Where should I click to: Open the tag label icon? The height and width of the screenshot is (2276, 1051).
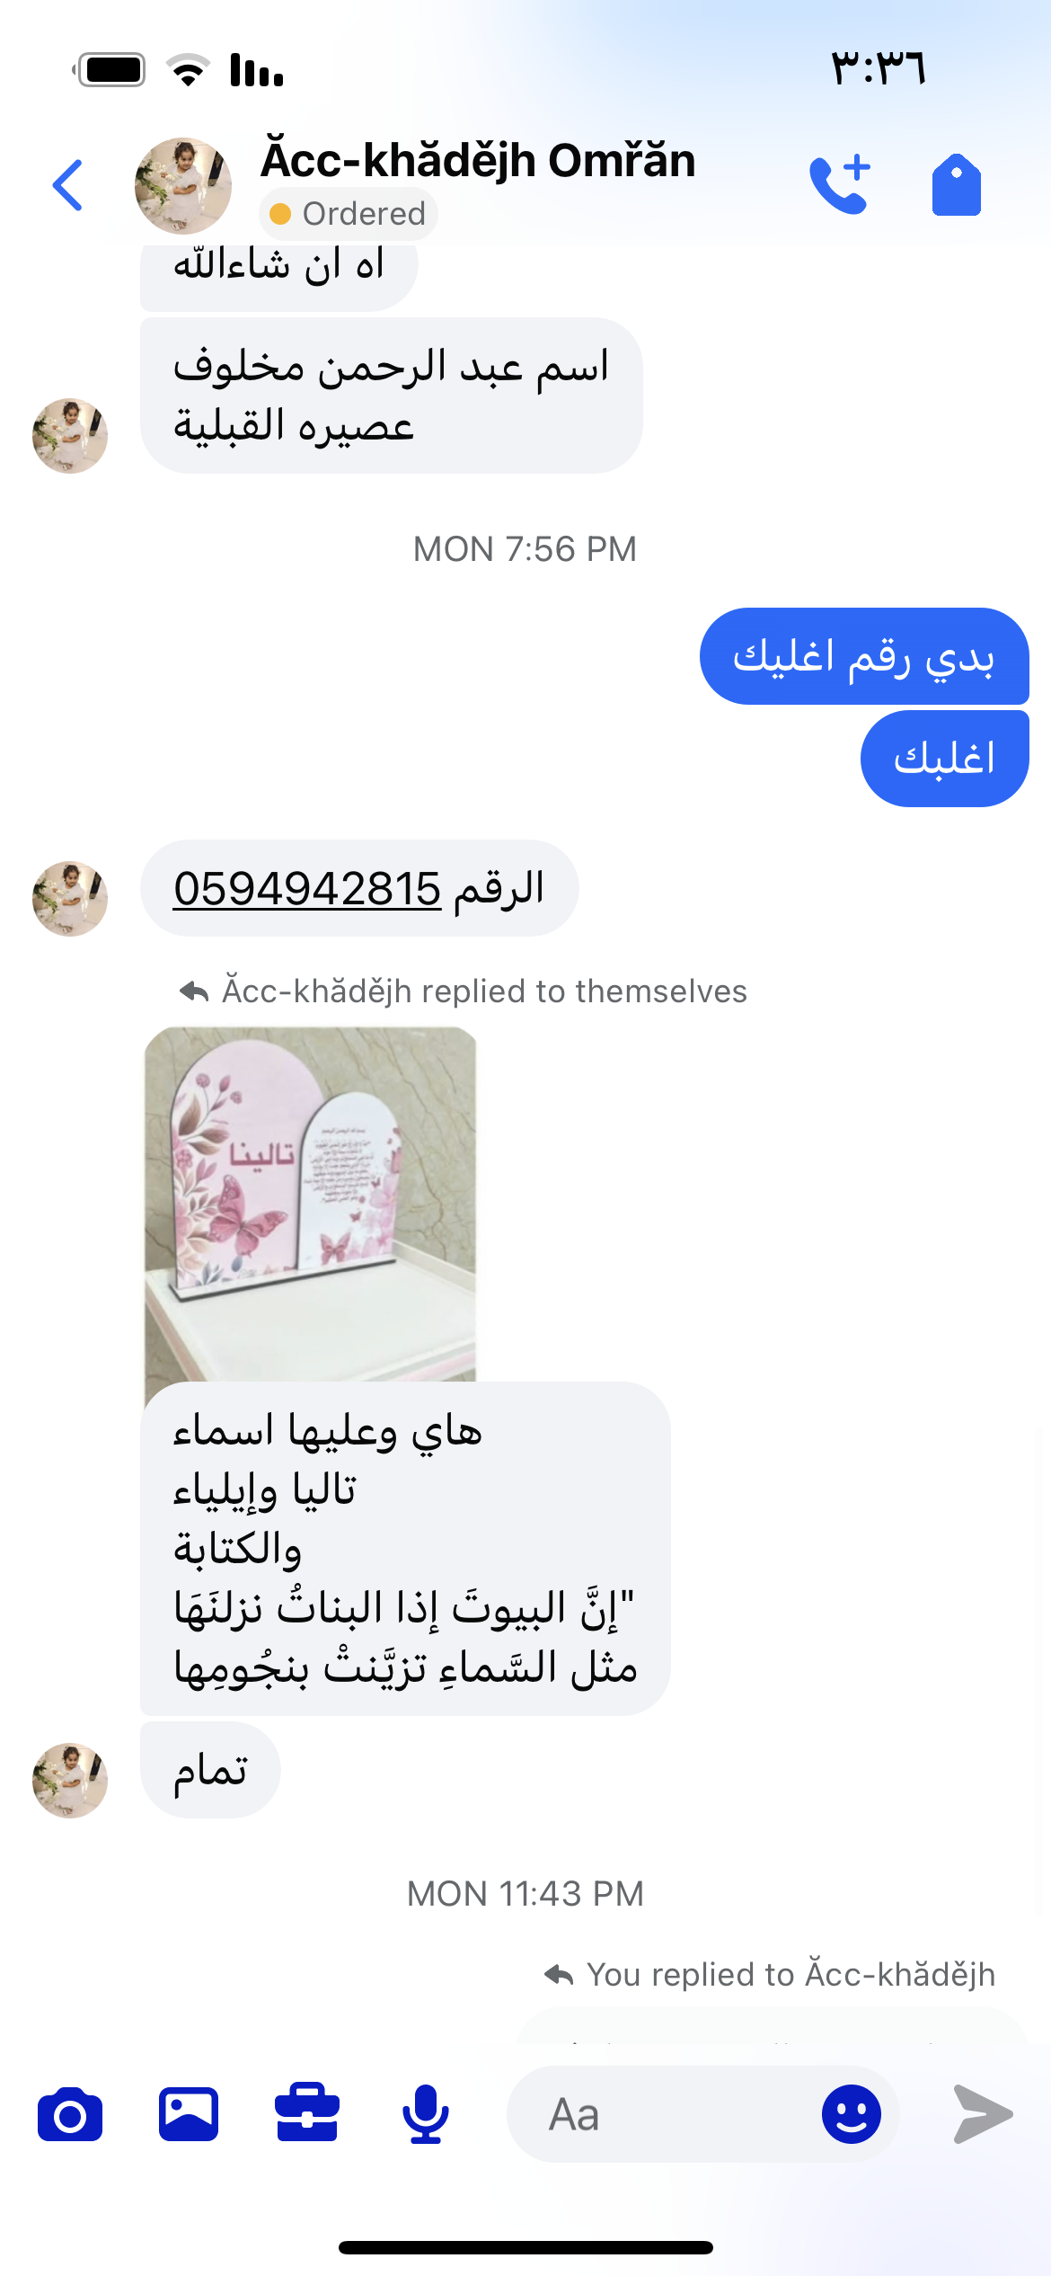click(x=957, y=184)
